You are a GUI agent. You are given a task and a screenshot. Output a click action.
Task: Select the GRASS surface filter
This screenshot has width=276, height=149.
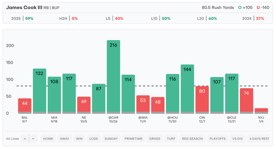155,139
